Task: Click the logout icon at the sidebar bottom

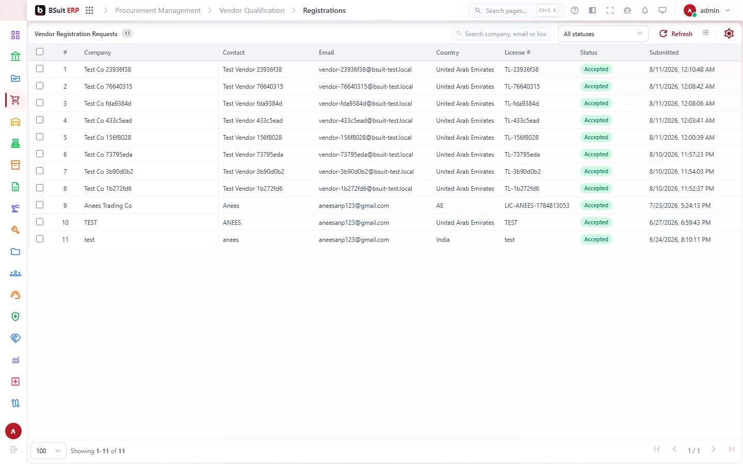Action: [x=14, y=450]
